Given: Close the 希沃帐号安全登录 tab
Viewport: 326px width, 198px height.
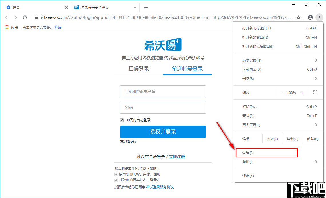Looking at the screenshot, I should click(135, 7).
